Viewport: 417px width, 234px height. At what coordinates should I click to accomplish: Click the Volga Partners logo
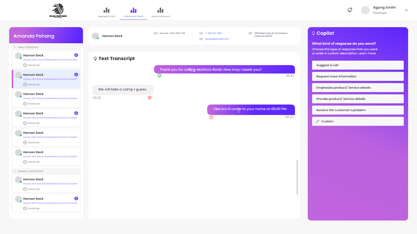58,10
